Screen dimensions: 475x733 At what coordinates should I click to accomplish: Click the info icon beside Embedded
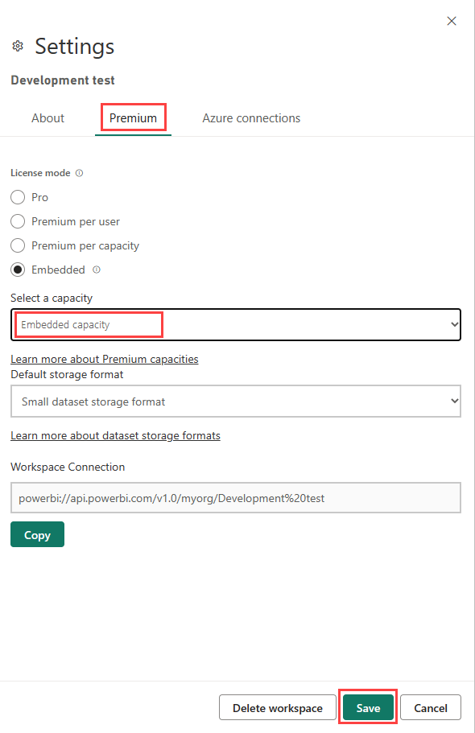[x=96, y=270]
